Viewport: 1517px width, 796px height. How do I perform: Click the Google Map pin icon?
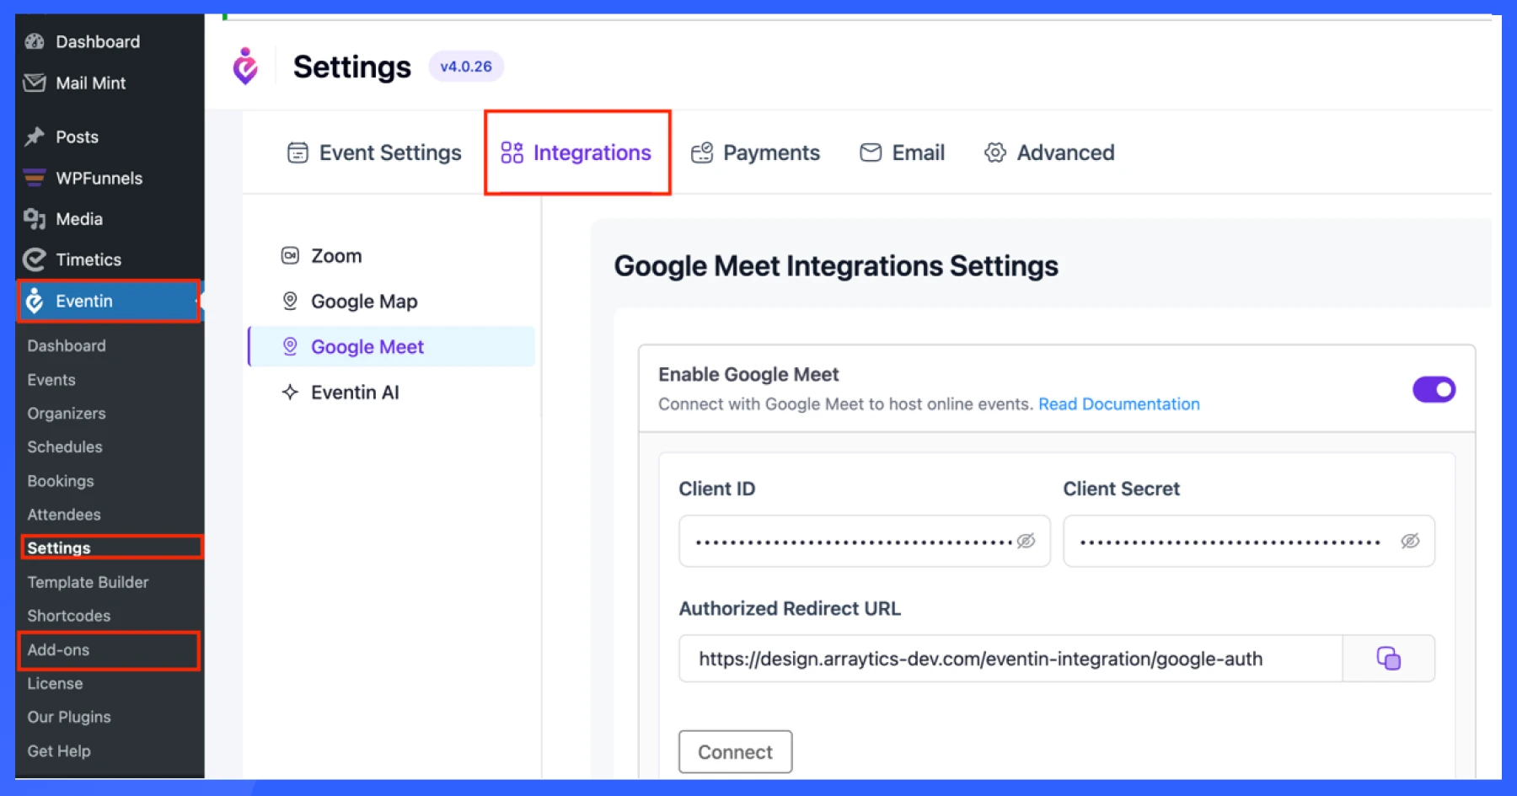(290, 301)
